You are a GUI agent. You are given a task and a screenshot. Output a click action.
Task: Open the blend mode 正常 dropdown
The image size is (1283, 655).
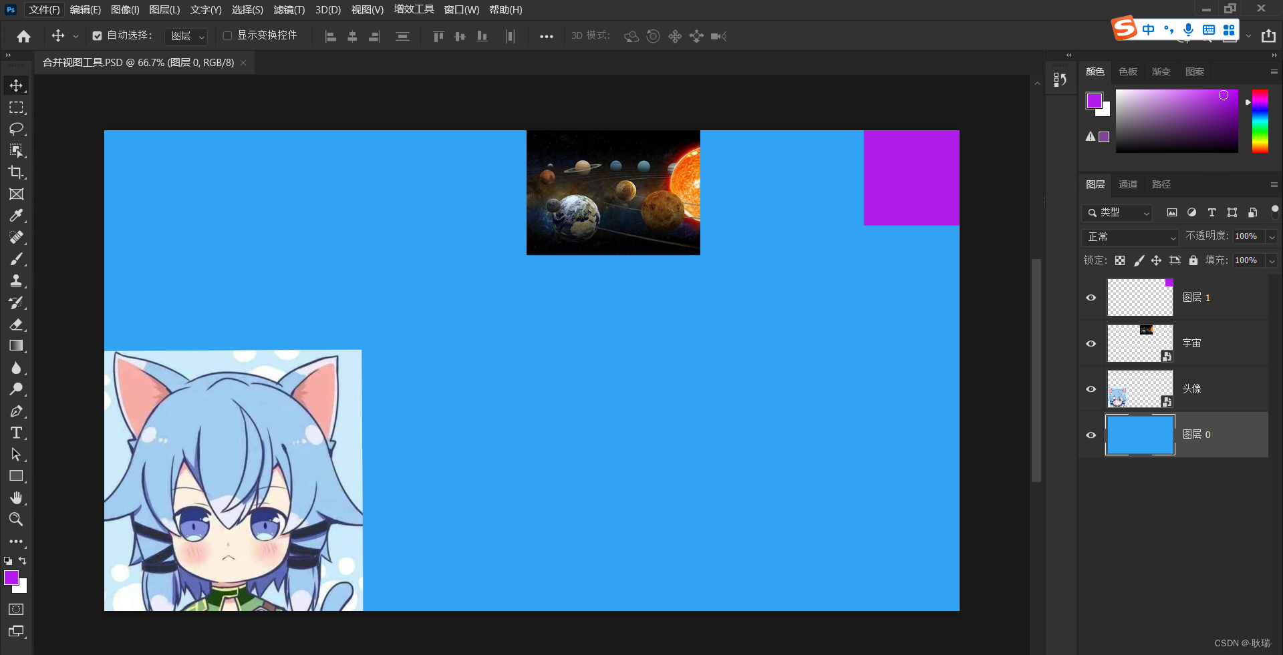pyautogui.click(x=1130, y=237)
